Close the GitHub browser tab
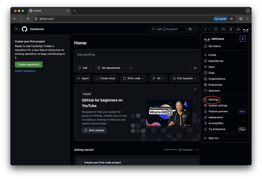This screenshot has width=262, height=179. click(x=68, y=11)
